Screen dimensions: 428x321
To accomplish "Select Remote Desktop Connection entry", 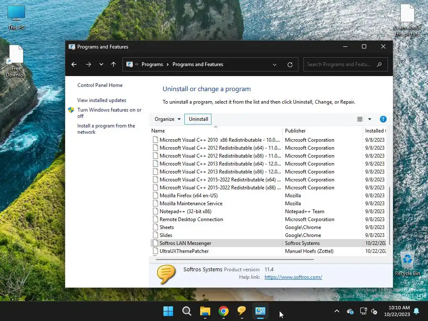I will click(x=268, y=219).
